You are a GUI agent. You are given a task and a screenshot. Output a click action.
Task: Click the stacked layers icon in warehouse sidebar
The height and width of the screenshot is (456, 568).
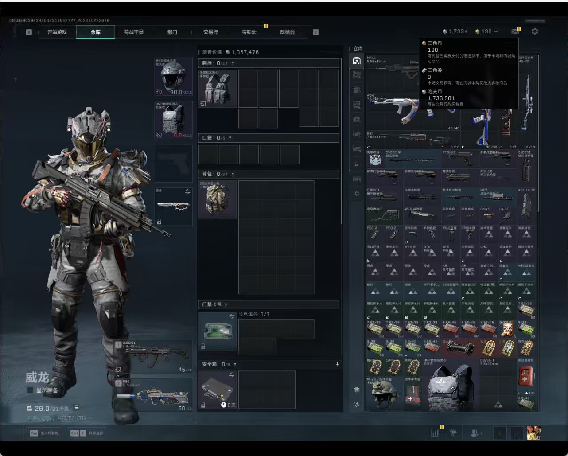[356, 390]
